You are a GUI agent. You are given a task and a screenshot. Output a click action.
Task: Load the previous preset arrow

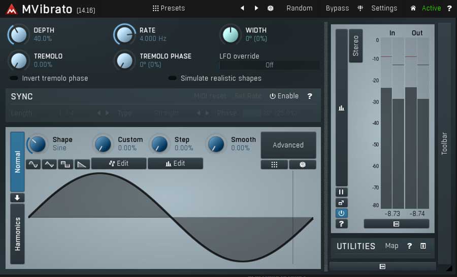[x=242, y=8]
